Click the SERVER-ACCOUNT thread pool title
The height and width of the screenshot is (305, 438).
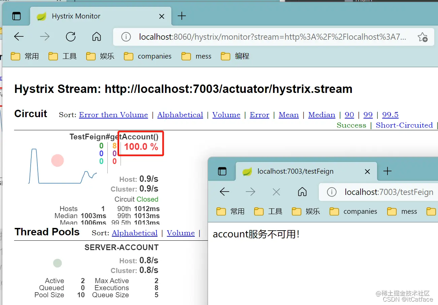click(x=122, y=247)
